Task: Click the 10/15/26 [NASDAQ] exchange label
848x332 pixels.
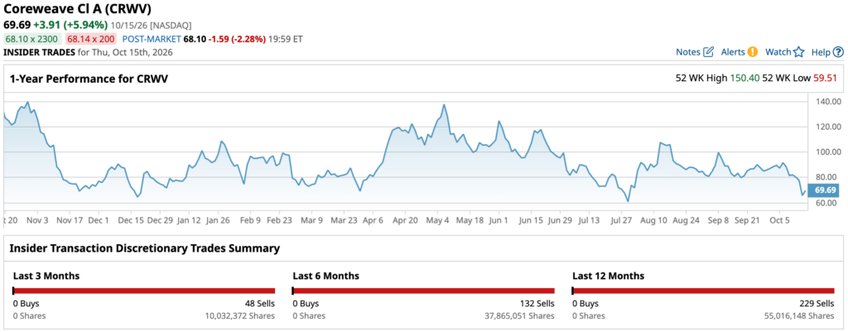Action: pos(151,26)
